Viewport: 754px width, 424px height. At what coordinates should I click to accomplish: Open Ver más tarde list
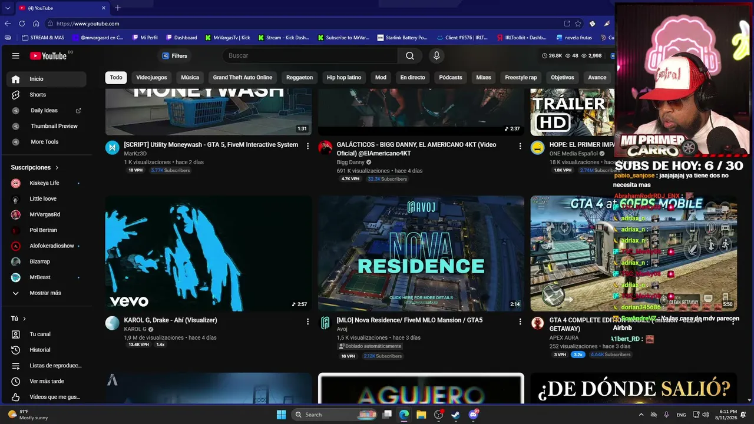pos(47,381)
